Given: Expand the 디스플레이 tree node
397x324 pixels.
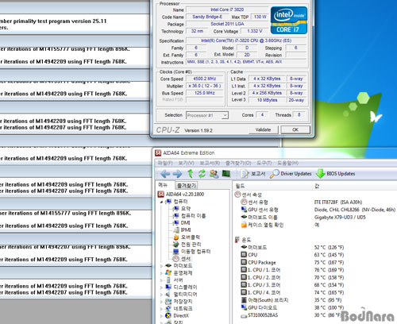Looking at the screenshot, I should pyautogui.click(x=161, y=287).
